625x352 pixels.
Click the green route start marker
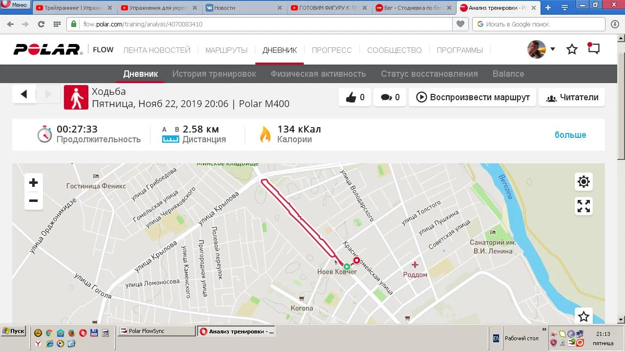pyautogui.click(x=347, y=266)
